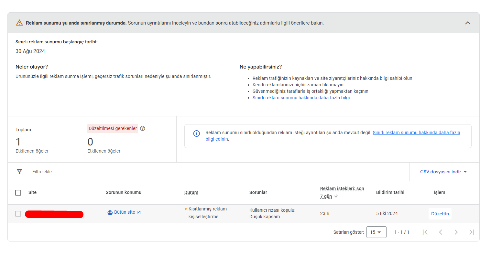
Task: Tick the select-all checkbox in table header
Action: coord(18,193)
